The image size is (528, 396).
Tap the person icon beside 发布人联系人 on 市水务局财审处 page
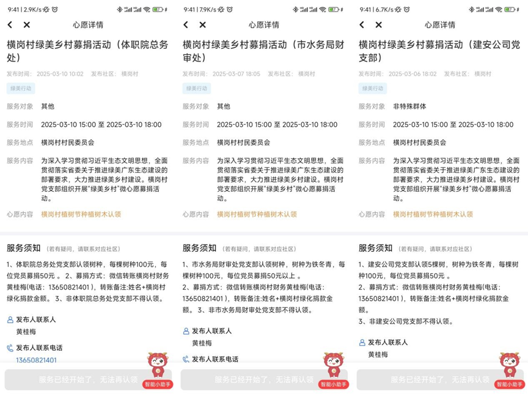pyautogui.click(x=186, y=331)
